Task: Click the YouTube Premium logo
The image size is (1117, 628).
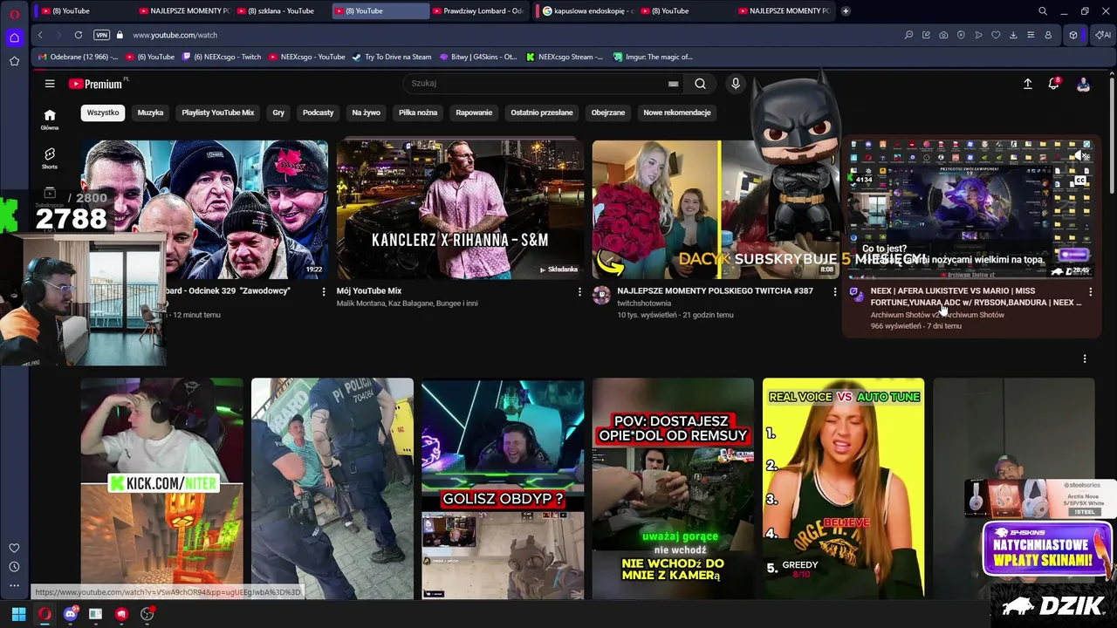Action: (97, 84)
